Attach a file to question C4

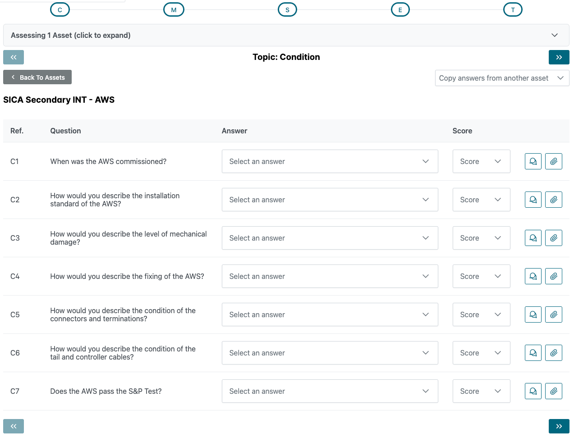pyautogui.click(x=553, y=276)
